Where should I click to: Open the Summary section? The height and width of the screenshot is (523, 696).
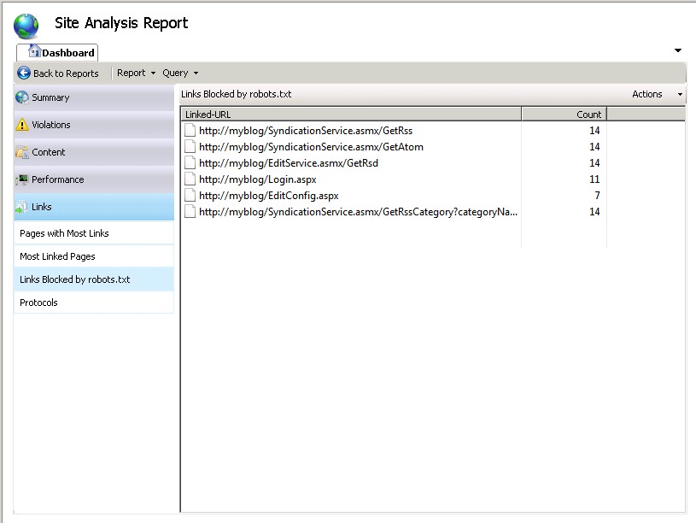pyautogui.click(x=94, y=97)
